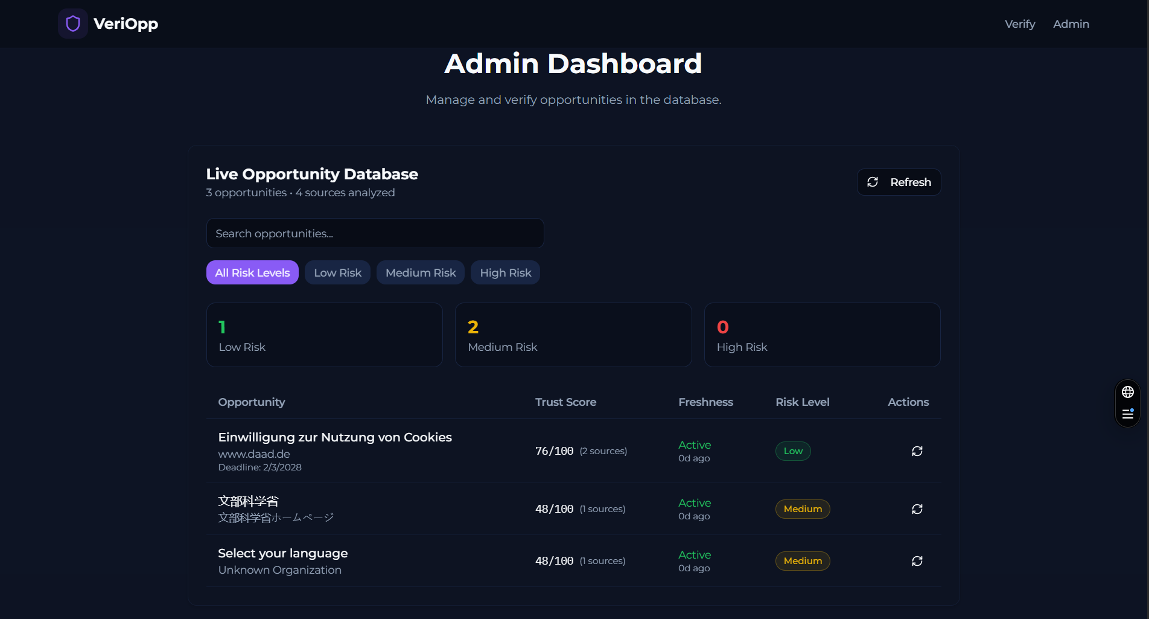Click the High Risk count card
This screenshot has width=1149, height=619.
[823, 335]
